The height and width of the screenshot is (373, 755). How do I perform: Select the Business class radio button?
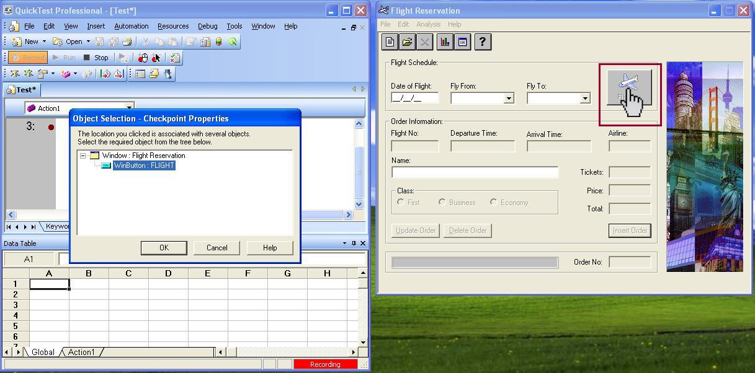coord(442,202)
